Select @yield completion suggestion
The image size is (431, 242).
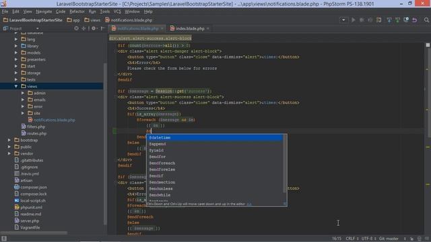[x=215, y=151]
